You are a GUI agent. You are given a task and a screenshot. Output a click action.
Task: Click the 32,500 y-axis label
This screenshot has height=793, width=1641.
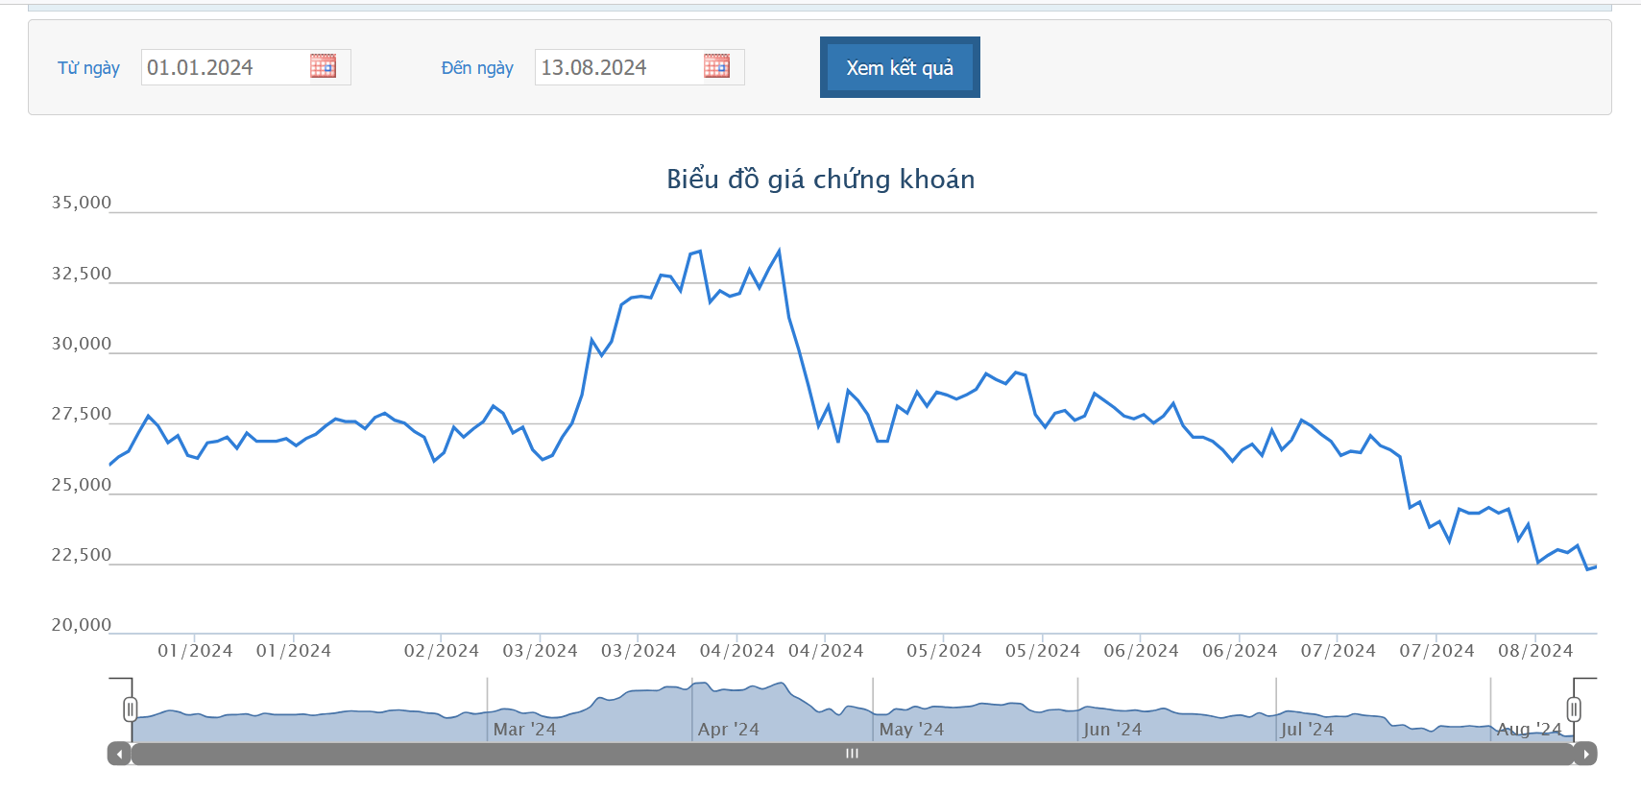pyautogui.click(x=82, y=274)
